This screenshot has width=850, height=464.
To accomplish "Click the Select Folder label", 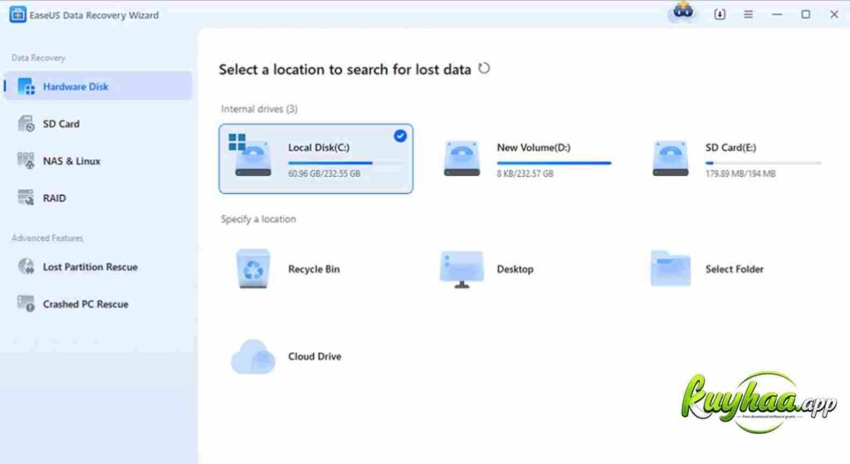I will pos(734,270).
